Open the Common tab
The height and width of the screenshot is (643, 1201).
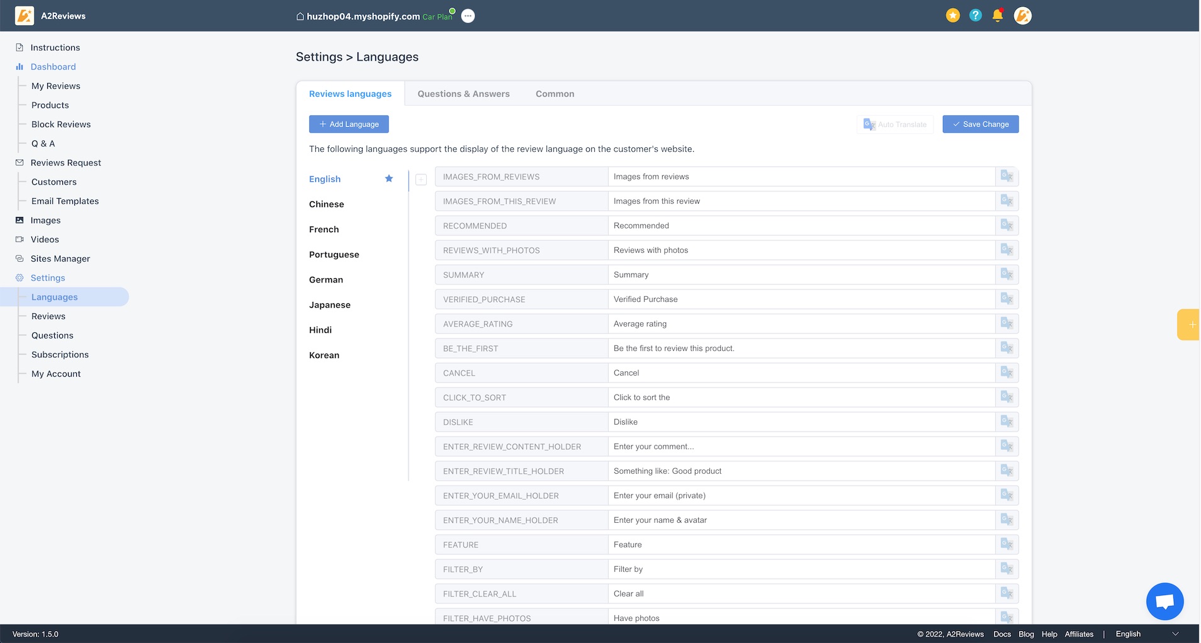[x=555, y=93]
